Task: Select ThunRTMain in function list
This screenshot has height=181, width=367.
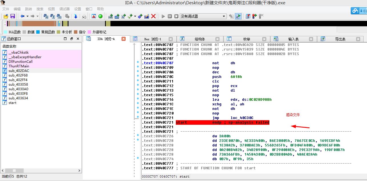Action: (42, 66)
